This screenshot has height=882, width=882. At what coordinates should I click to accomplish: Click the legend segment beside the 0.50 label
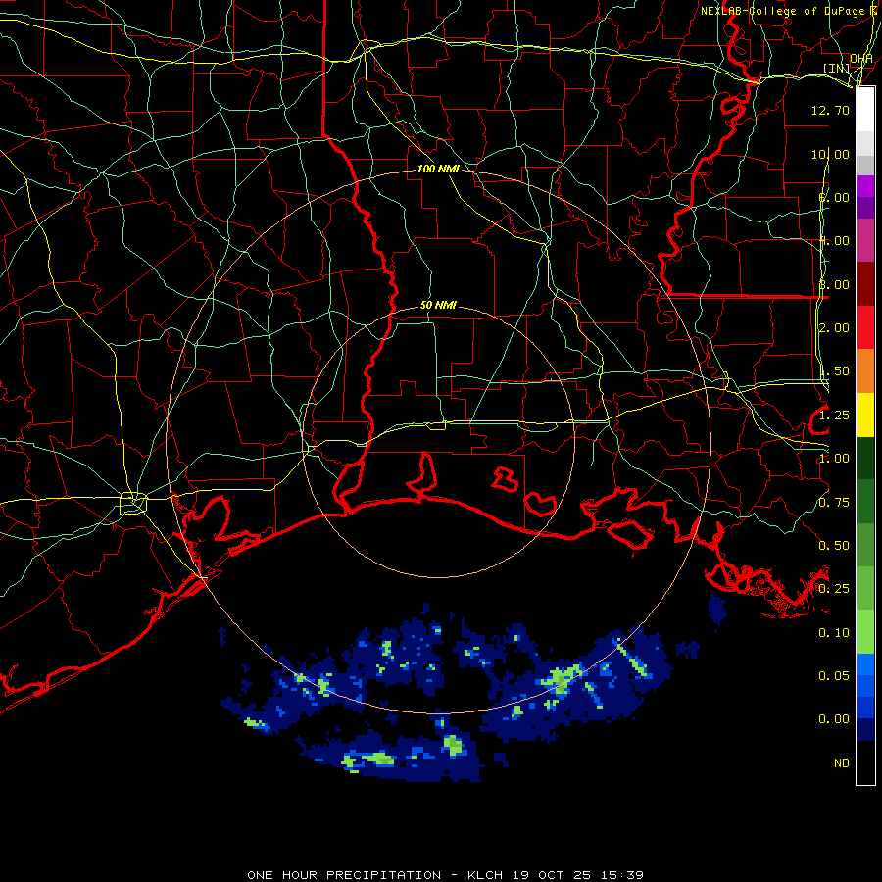(x=865, y=545)
